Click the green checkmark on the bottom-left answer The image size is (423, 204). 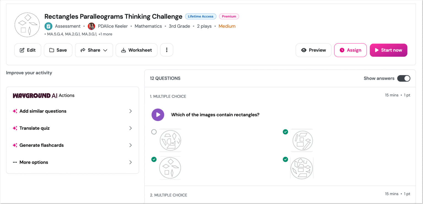click(154, 159)
